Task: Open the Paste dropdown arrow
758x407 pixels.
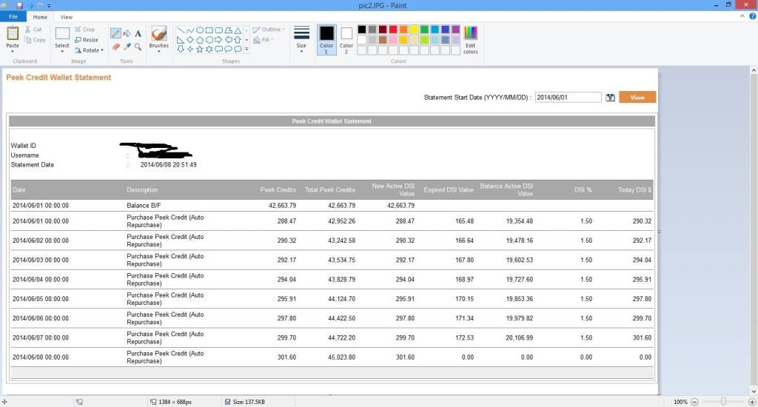Action: [x=13, y=51]
